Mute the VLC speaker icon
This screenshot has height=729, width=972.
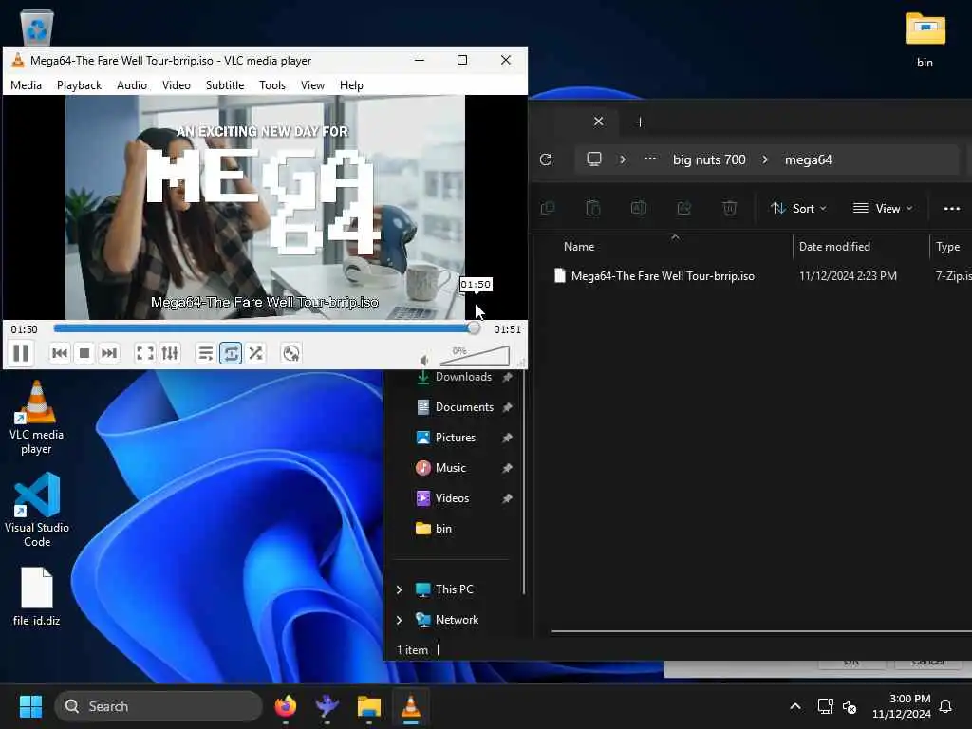click(x=424, y=360)
